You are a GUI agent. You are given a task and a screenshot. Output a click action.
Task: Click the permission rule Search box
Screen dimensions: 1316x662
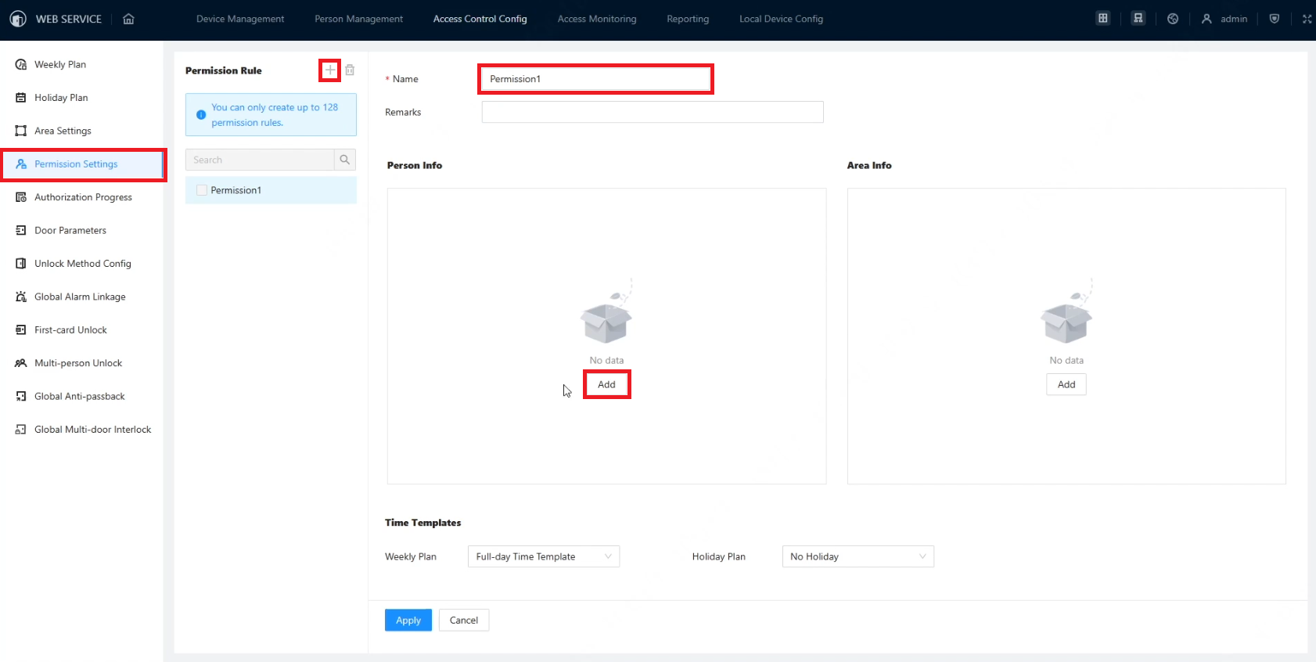pos(261,160)
